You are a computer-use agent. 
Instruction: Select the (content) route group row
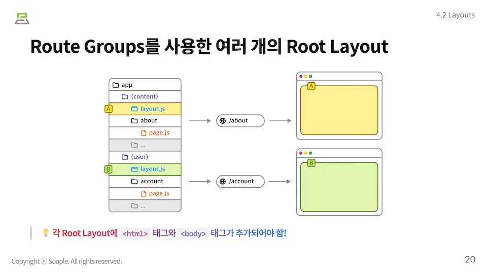tap(145, 96)
